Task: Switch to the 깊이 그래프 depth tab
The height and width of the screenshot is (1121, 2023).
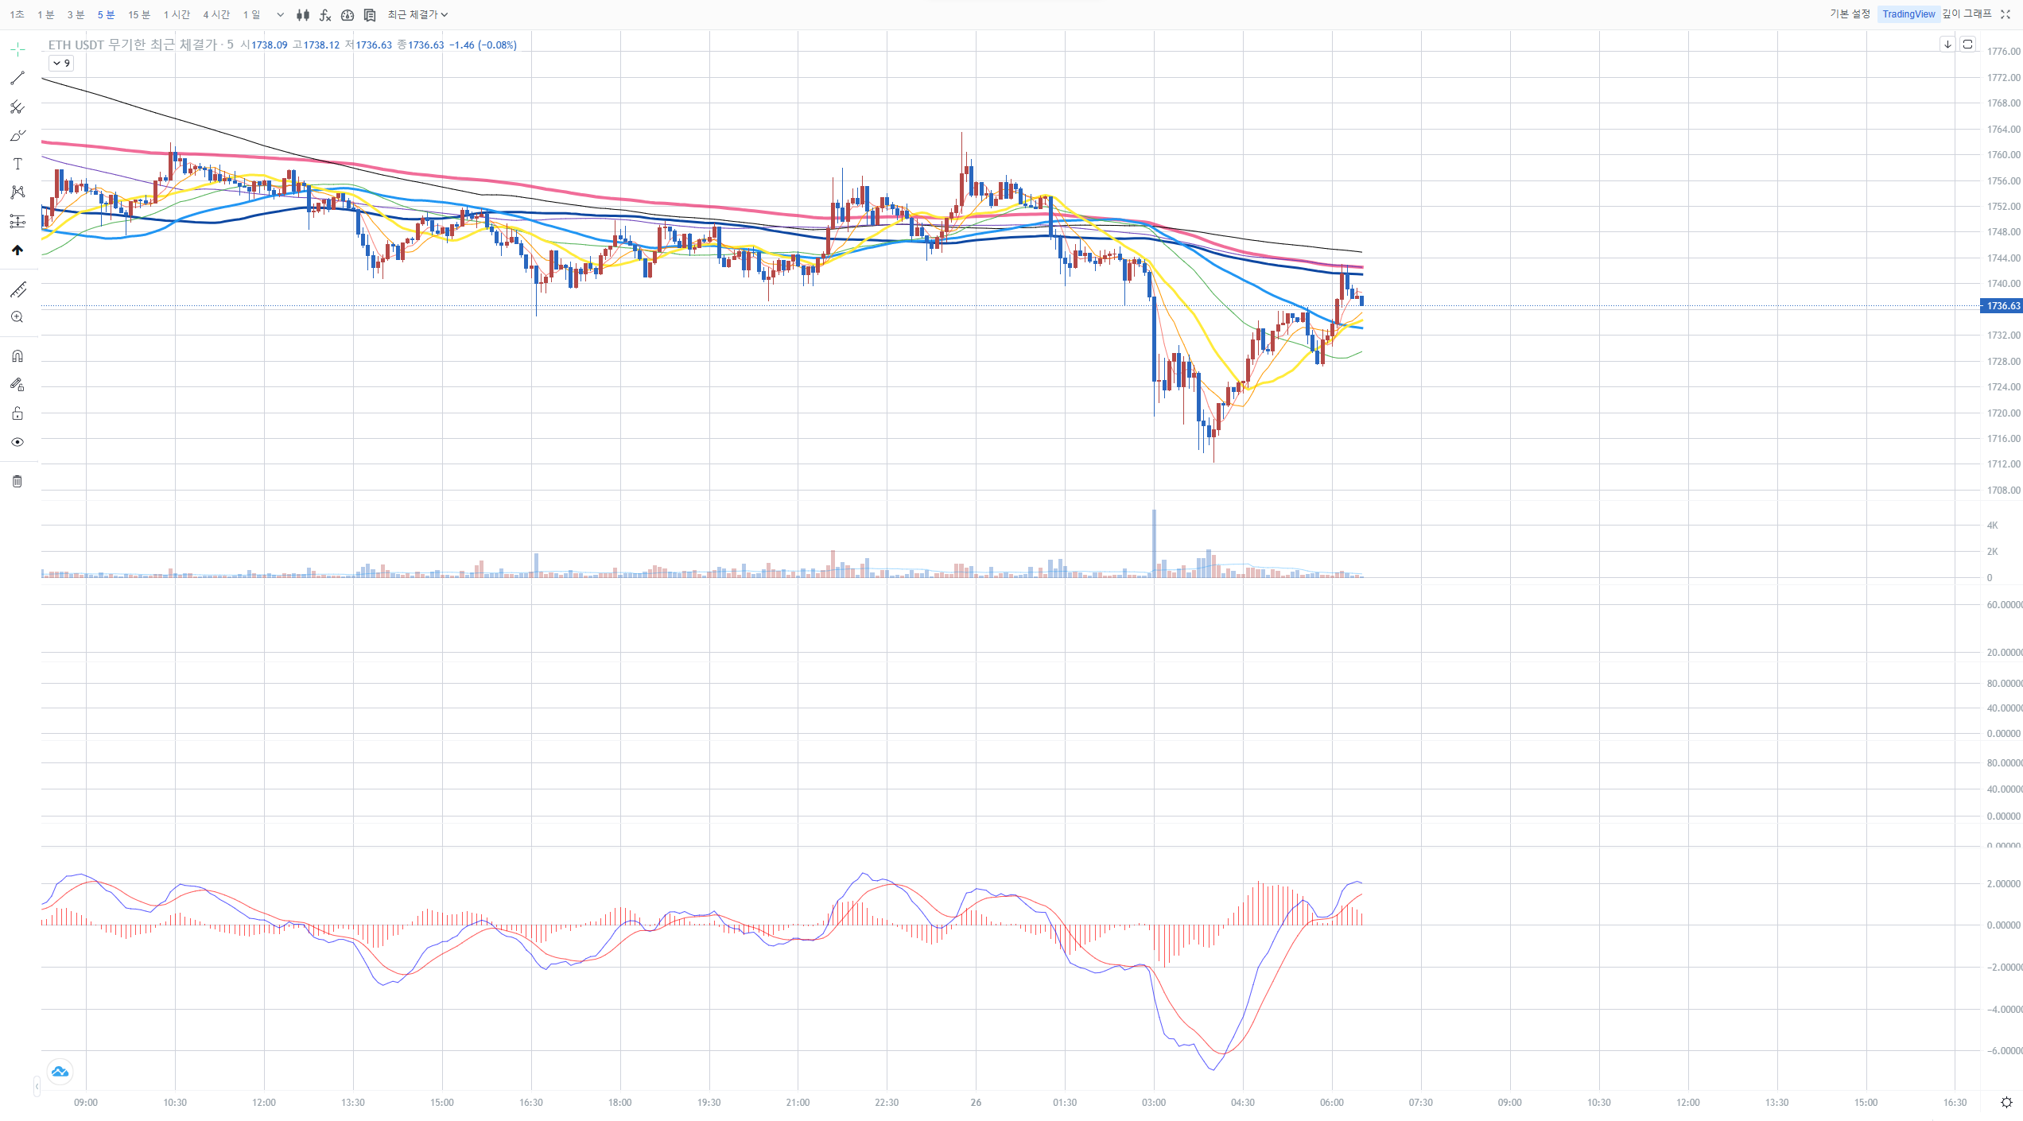Action: click(x=1967, y=14)
